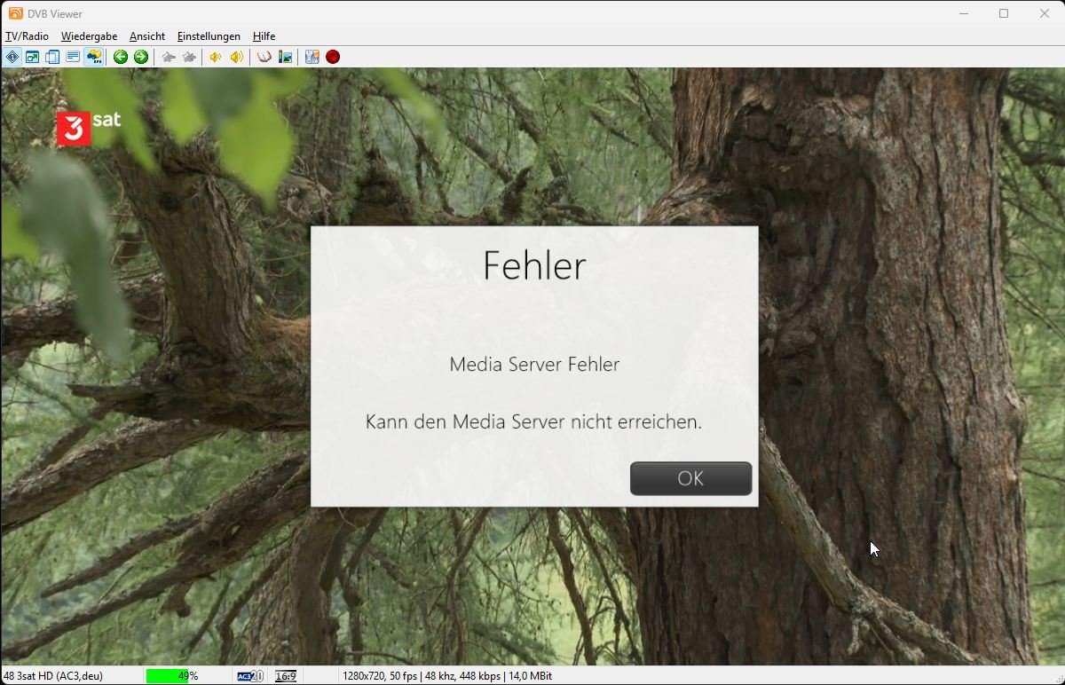
Task: Increase volume with the louder speaker icon
Action: coord(237,57)
